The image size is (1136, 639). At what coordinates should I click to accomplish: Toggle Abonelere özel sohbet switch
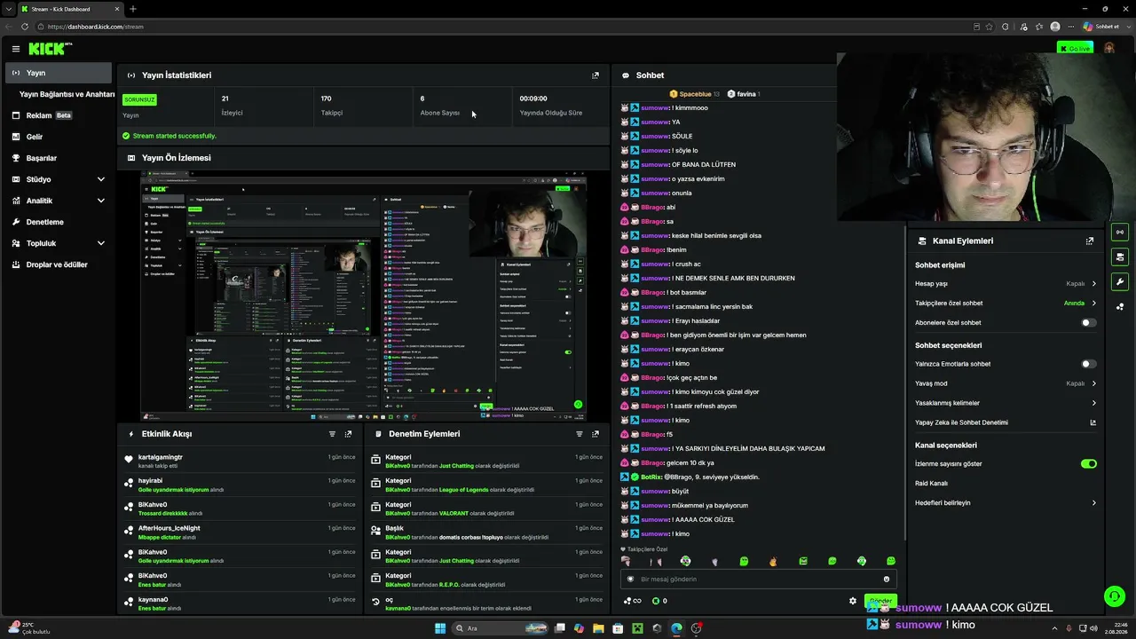coord(1088,323)
